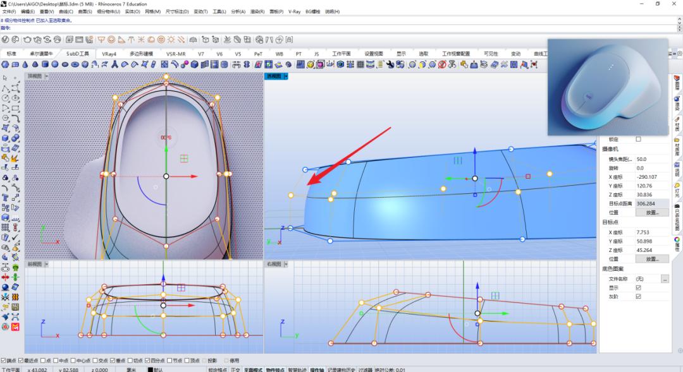Viewport: 683px width, 372px height.
Task: Click the checkmark icon in left sidebar
Action: click(x=15, y=237)
